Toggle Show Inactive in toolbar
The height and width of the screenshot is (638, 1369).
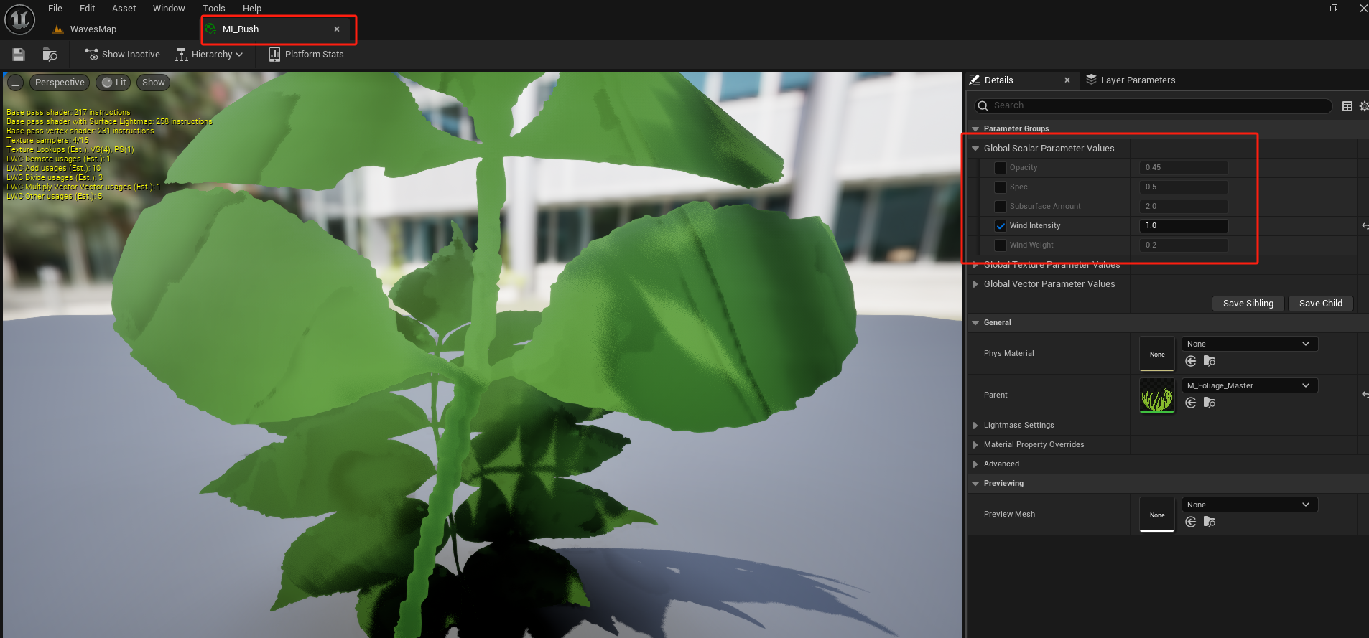pyautogui.click(x=122, y=55)
